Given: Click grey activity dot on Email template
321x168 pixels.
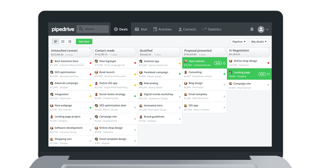Looking at the screenshot, I should click(224, 96).
